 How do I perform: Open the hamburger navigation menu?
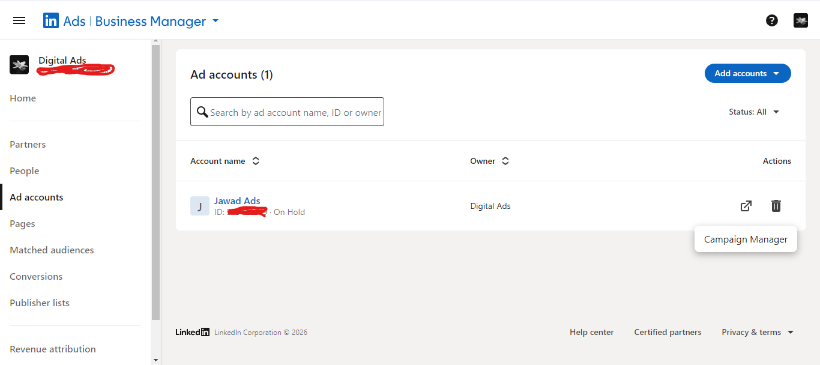point(19,20)
